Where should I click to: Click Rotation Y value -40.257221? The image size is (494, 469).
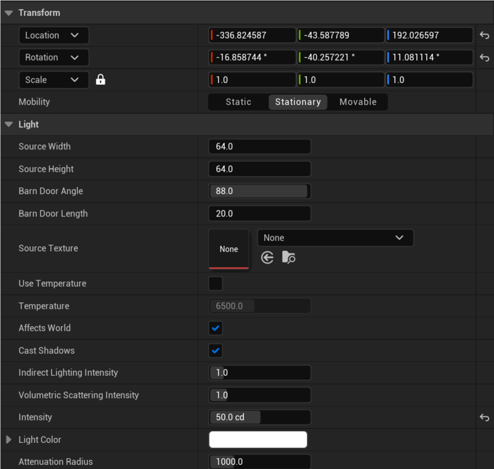coord(341,57)
